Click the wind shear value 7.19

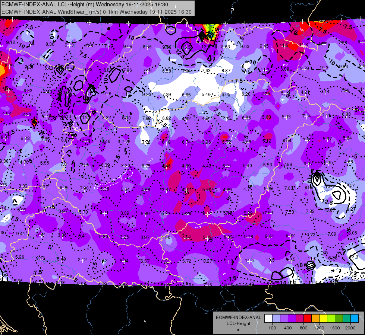pos(147,70)
